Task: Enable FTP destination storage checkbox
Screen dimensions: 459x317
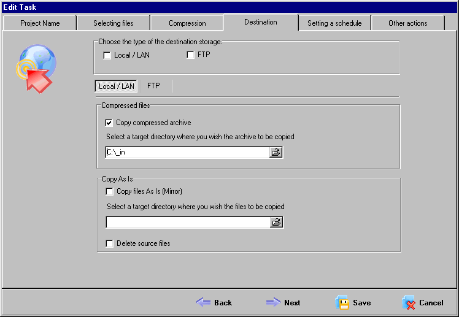Action: click(x=190, y=55)
